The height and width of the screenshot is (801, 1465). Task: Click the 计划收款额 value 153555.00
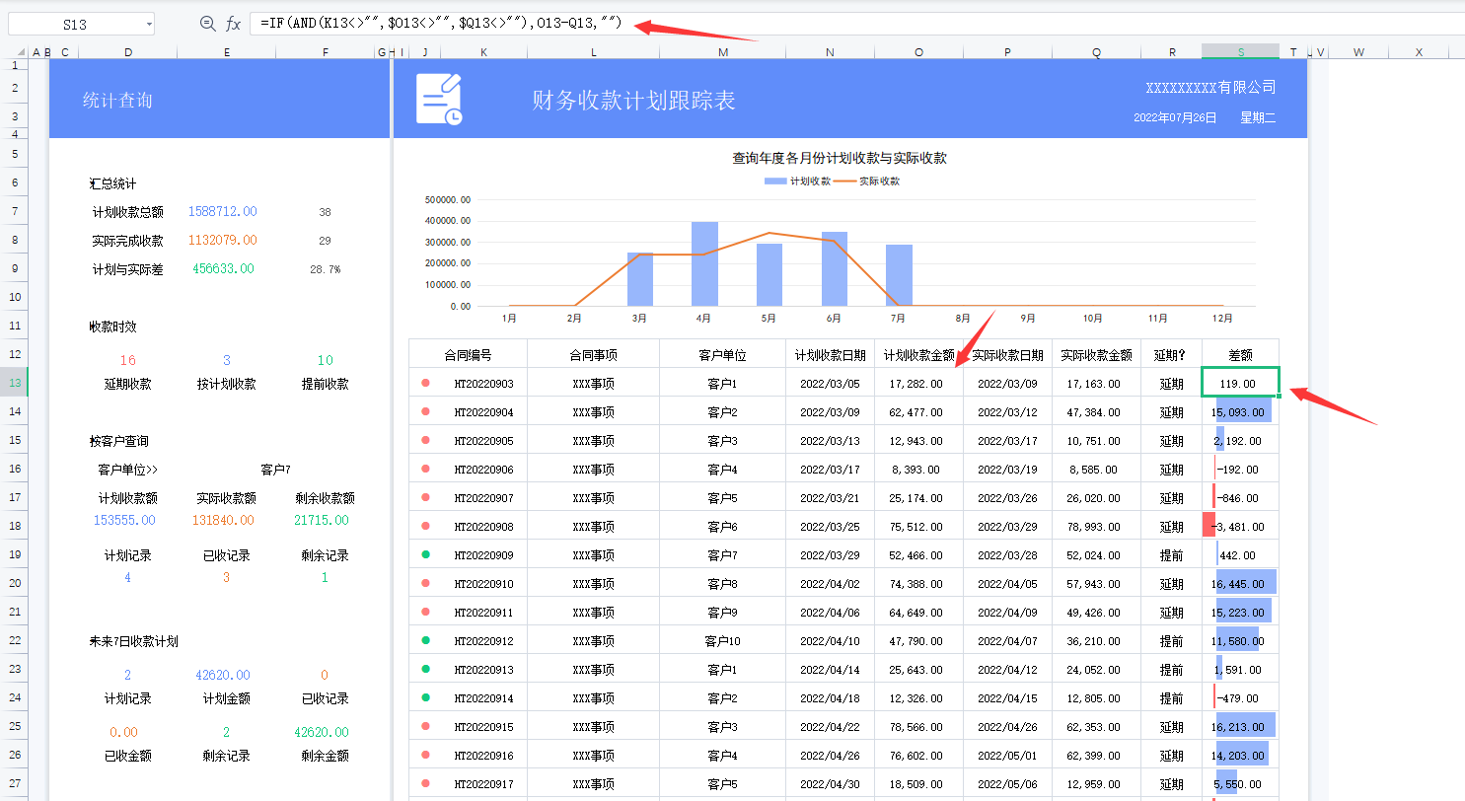pyautogui.click(x=124, y=519)
